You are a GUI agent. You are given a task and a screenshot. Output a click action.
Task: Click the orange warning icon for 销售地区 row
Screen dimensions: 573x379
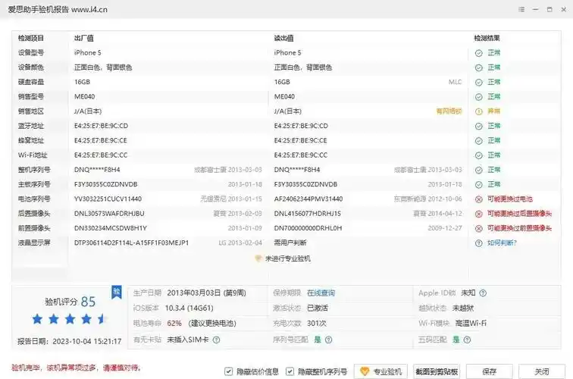click(x=479, y=111)
